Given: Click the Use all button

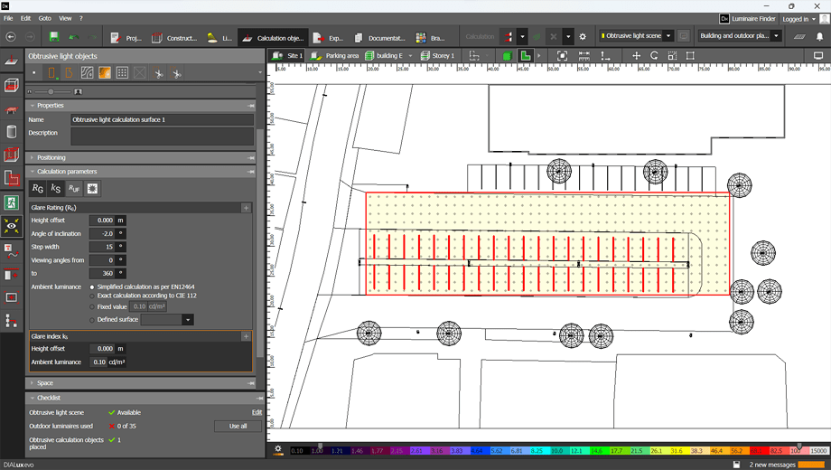Looking at the screenshot, I should click(238, 426).
